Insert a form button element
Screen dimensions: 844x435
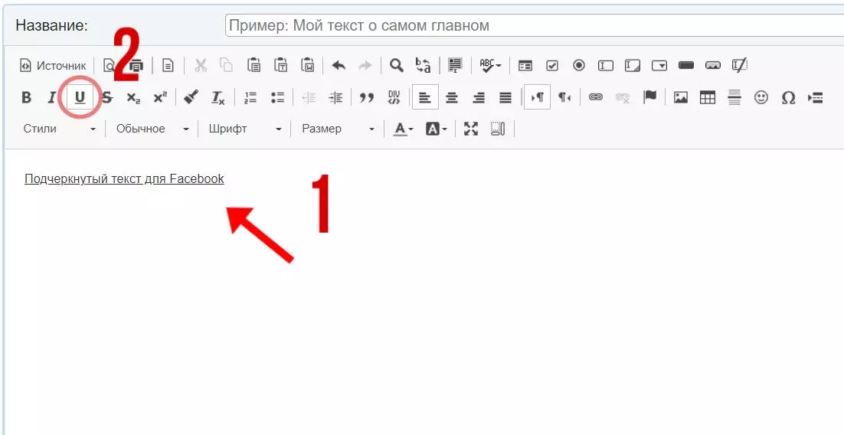pyautogui.click(x=685, y=66)
